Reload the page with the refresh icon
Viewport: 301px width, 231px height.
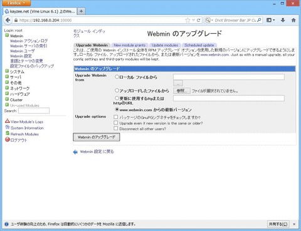pos(199,20)
